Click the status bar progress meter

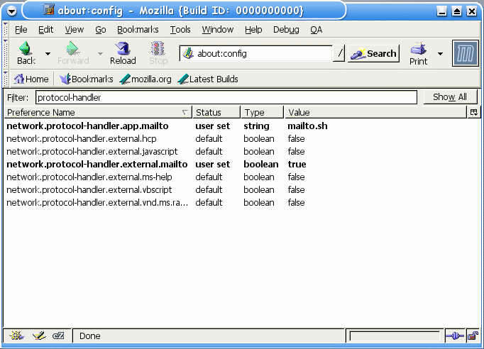[x=395, y=336]
